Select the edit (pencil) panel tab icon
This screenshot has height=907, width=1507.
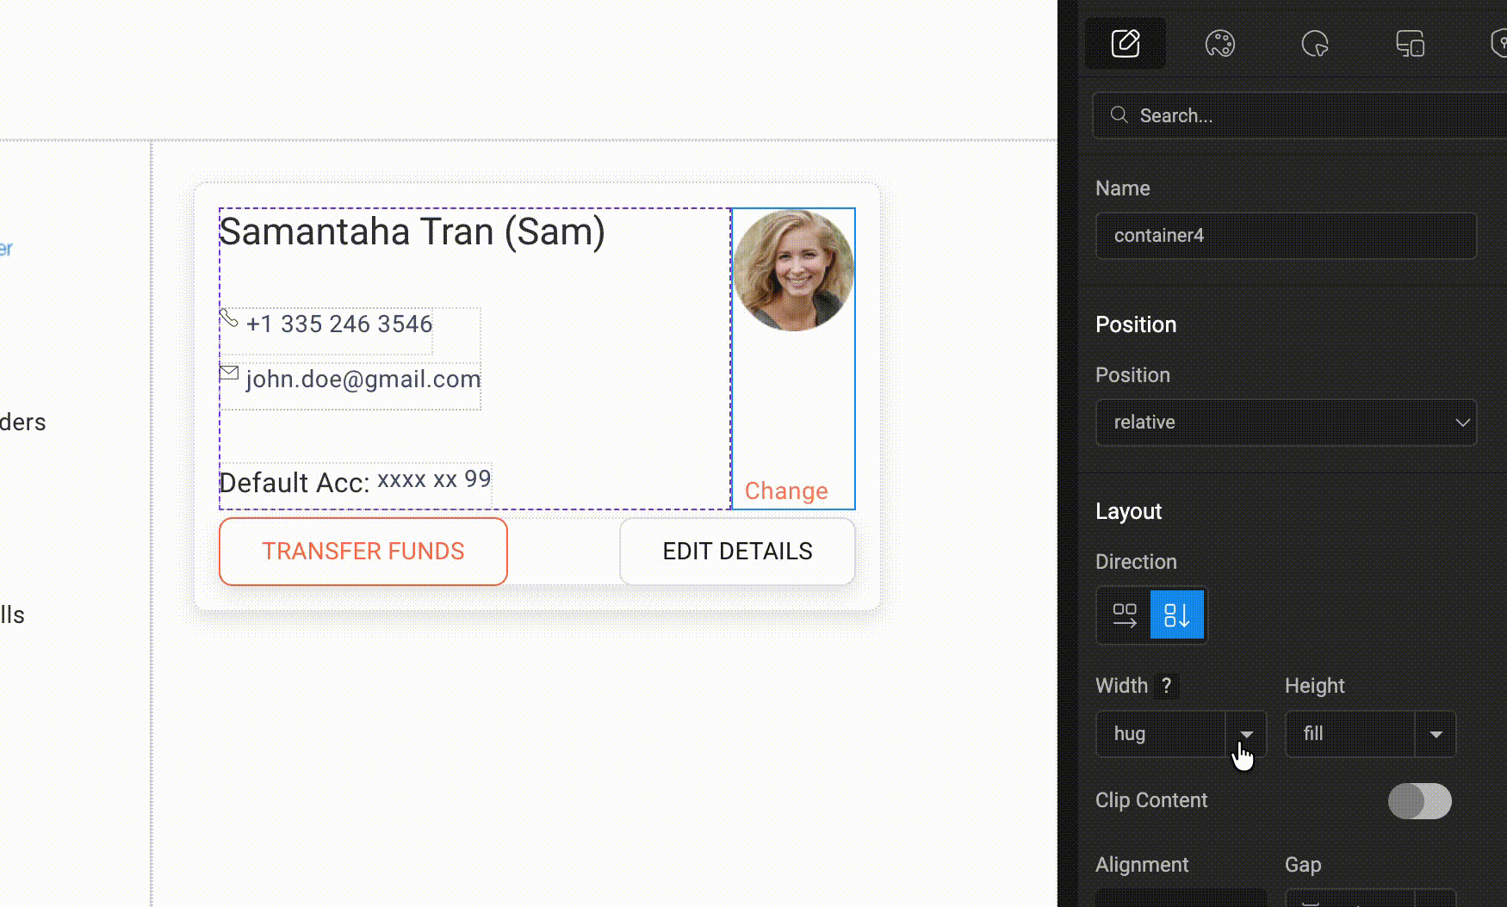coord(1125,43)
